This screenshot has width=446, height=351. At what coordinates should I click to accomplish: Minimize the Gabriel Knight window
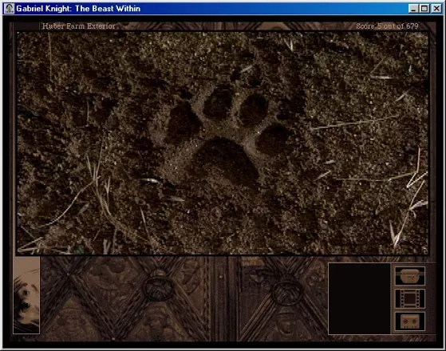pos(413,9)
